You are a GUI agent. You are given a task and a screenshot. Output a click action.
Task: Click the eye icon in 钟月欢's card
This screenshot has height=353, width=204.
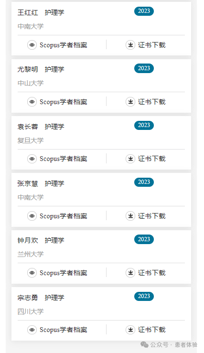(x=32, y=273)
